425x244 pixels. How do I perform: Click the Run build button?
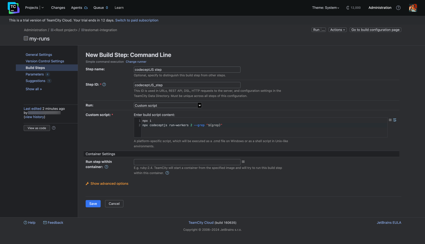tap(316, 30)
